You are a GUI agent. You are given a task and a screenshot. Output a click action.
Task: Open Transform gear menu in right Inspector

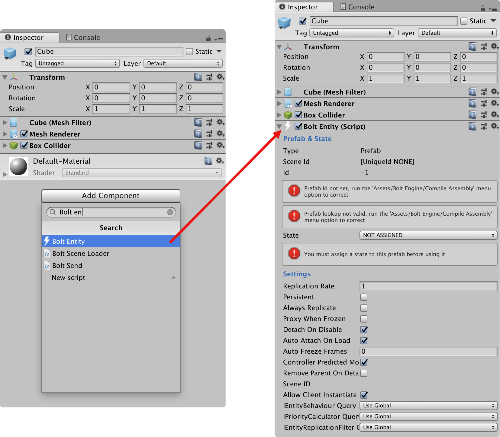(x=495, y=47)
